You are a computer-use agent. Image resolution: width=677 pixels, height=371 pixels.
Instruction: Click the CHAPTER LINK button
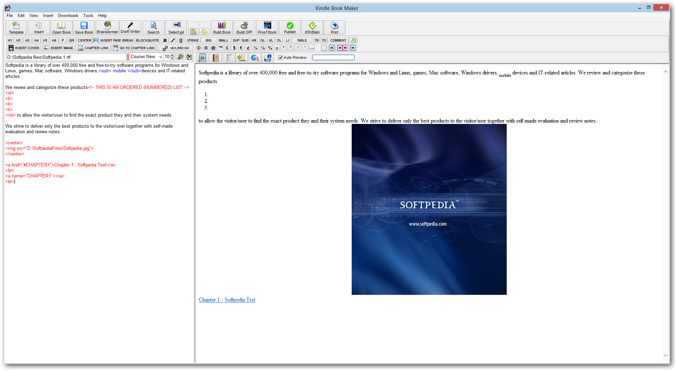[94, 48]
